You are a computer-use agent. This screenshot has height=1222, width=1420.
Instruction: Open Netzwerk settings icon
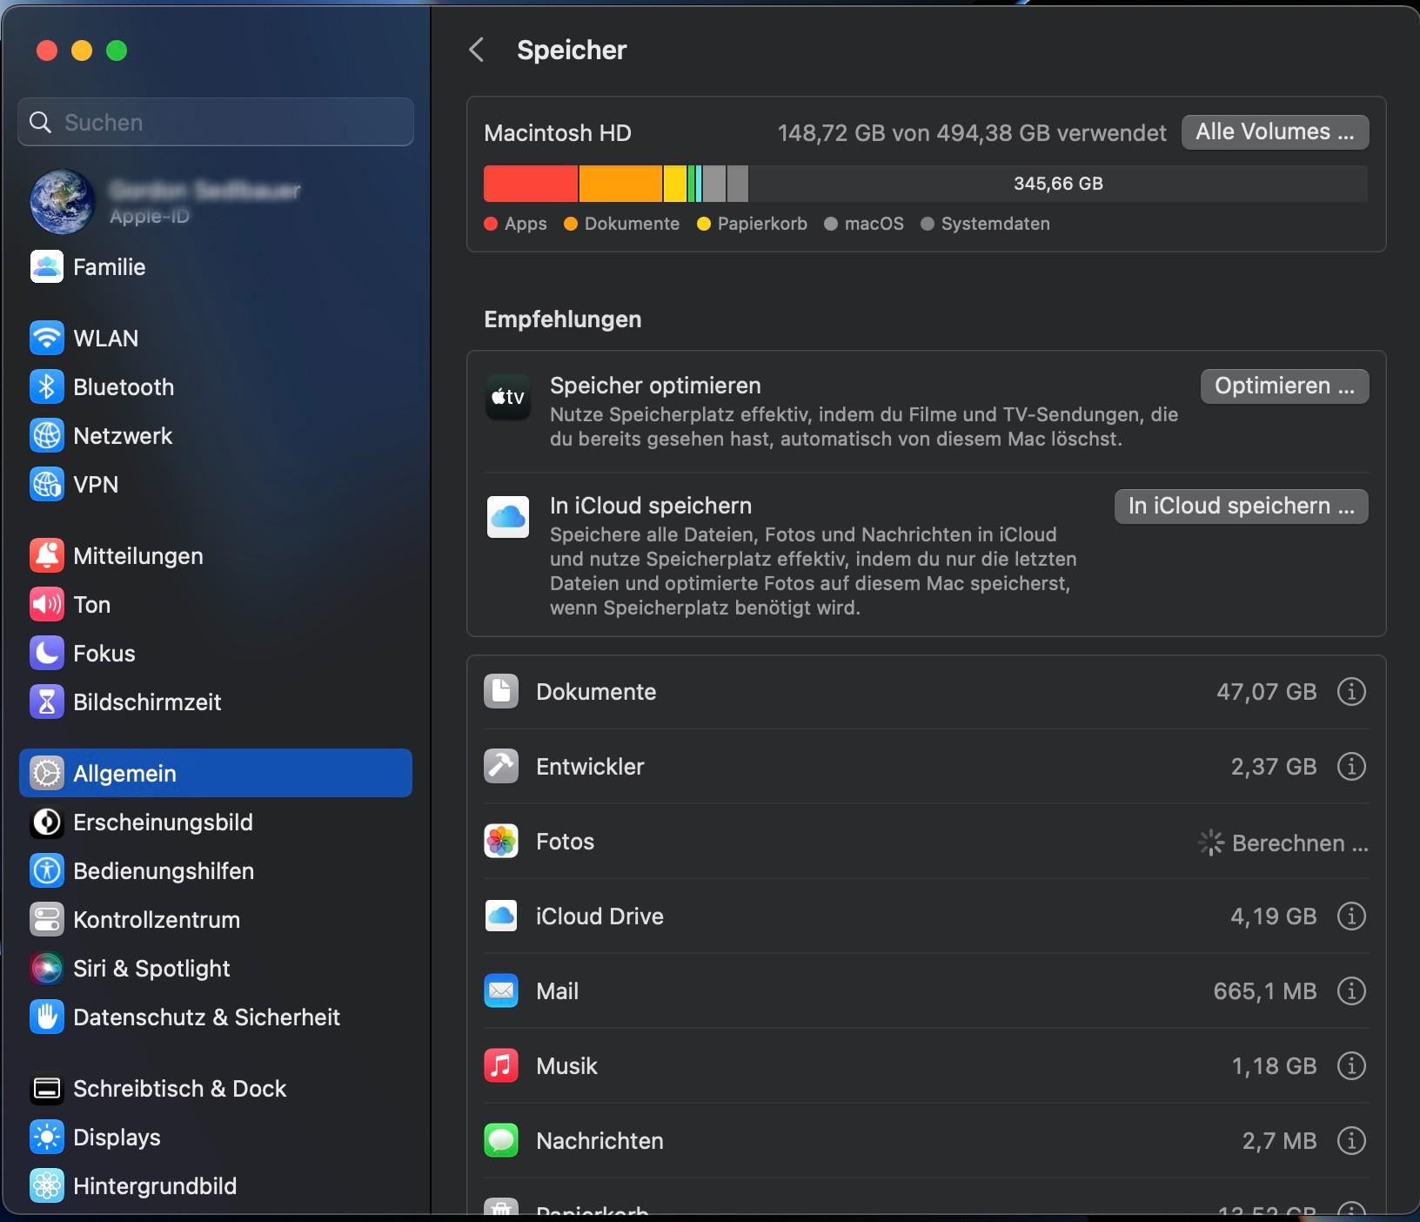47,435
